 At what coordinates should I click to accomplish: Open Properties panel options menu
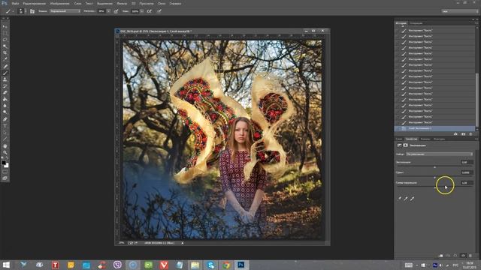pos(476,139)
